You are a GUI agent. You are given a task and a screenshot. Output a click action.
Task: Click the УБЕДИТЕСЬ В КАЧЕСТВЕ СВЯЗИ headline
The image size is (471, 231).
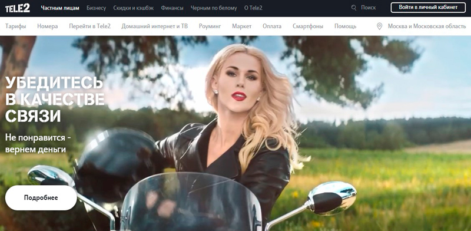55,99
